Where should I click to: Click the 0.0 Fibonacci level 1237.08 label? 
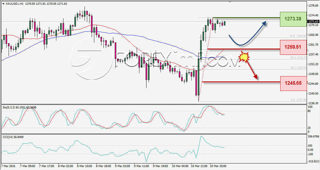(299, 100)
